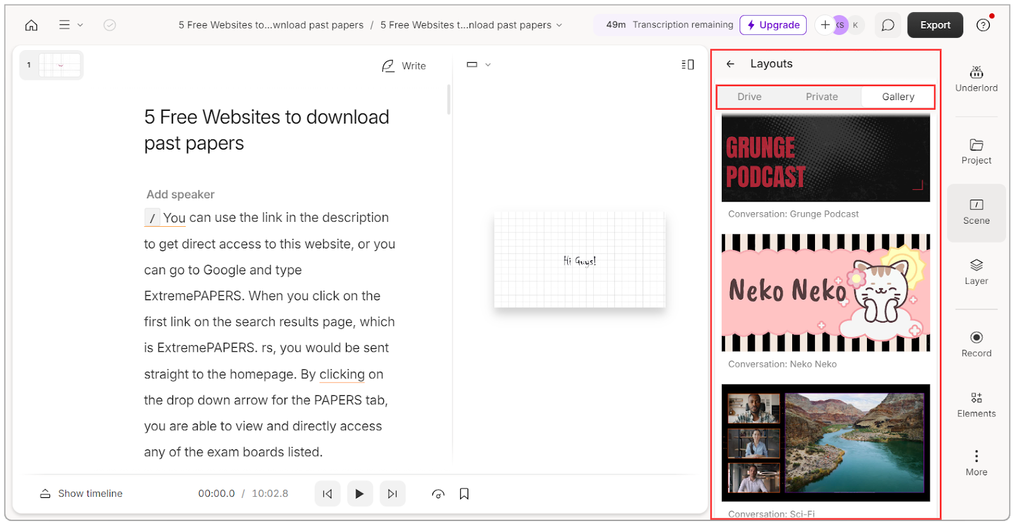Open the Layer sidebar panel

pyautogui.click(x=976, y=272)
